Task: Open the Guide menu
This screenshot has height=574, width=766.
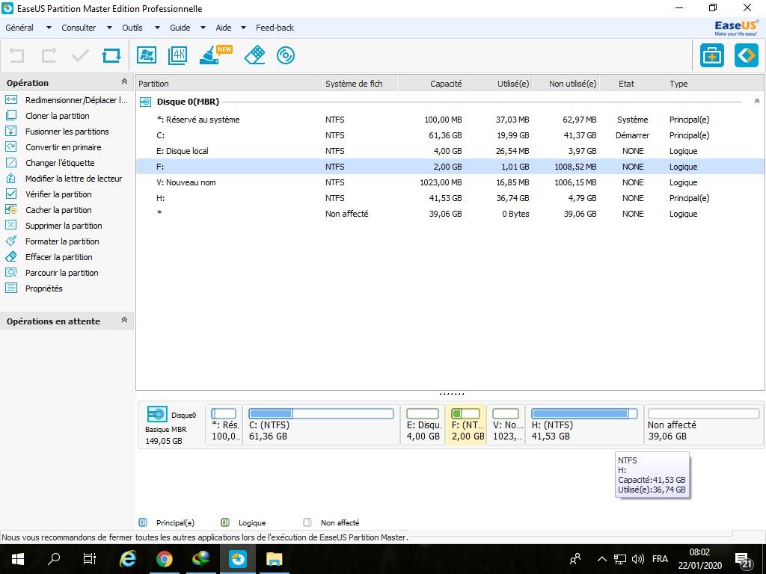Action: [x=180, y=28]
